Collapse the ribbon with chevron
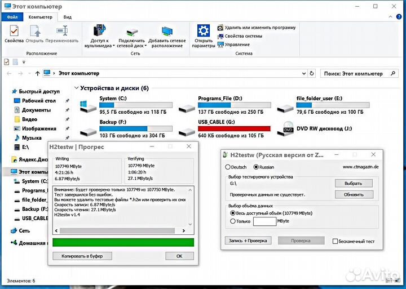Image resolution: width=406 pixels, height=289 pixels. click(390, 17)
